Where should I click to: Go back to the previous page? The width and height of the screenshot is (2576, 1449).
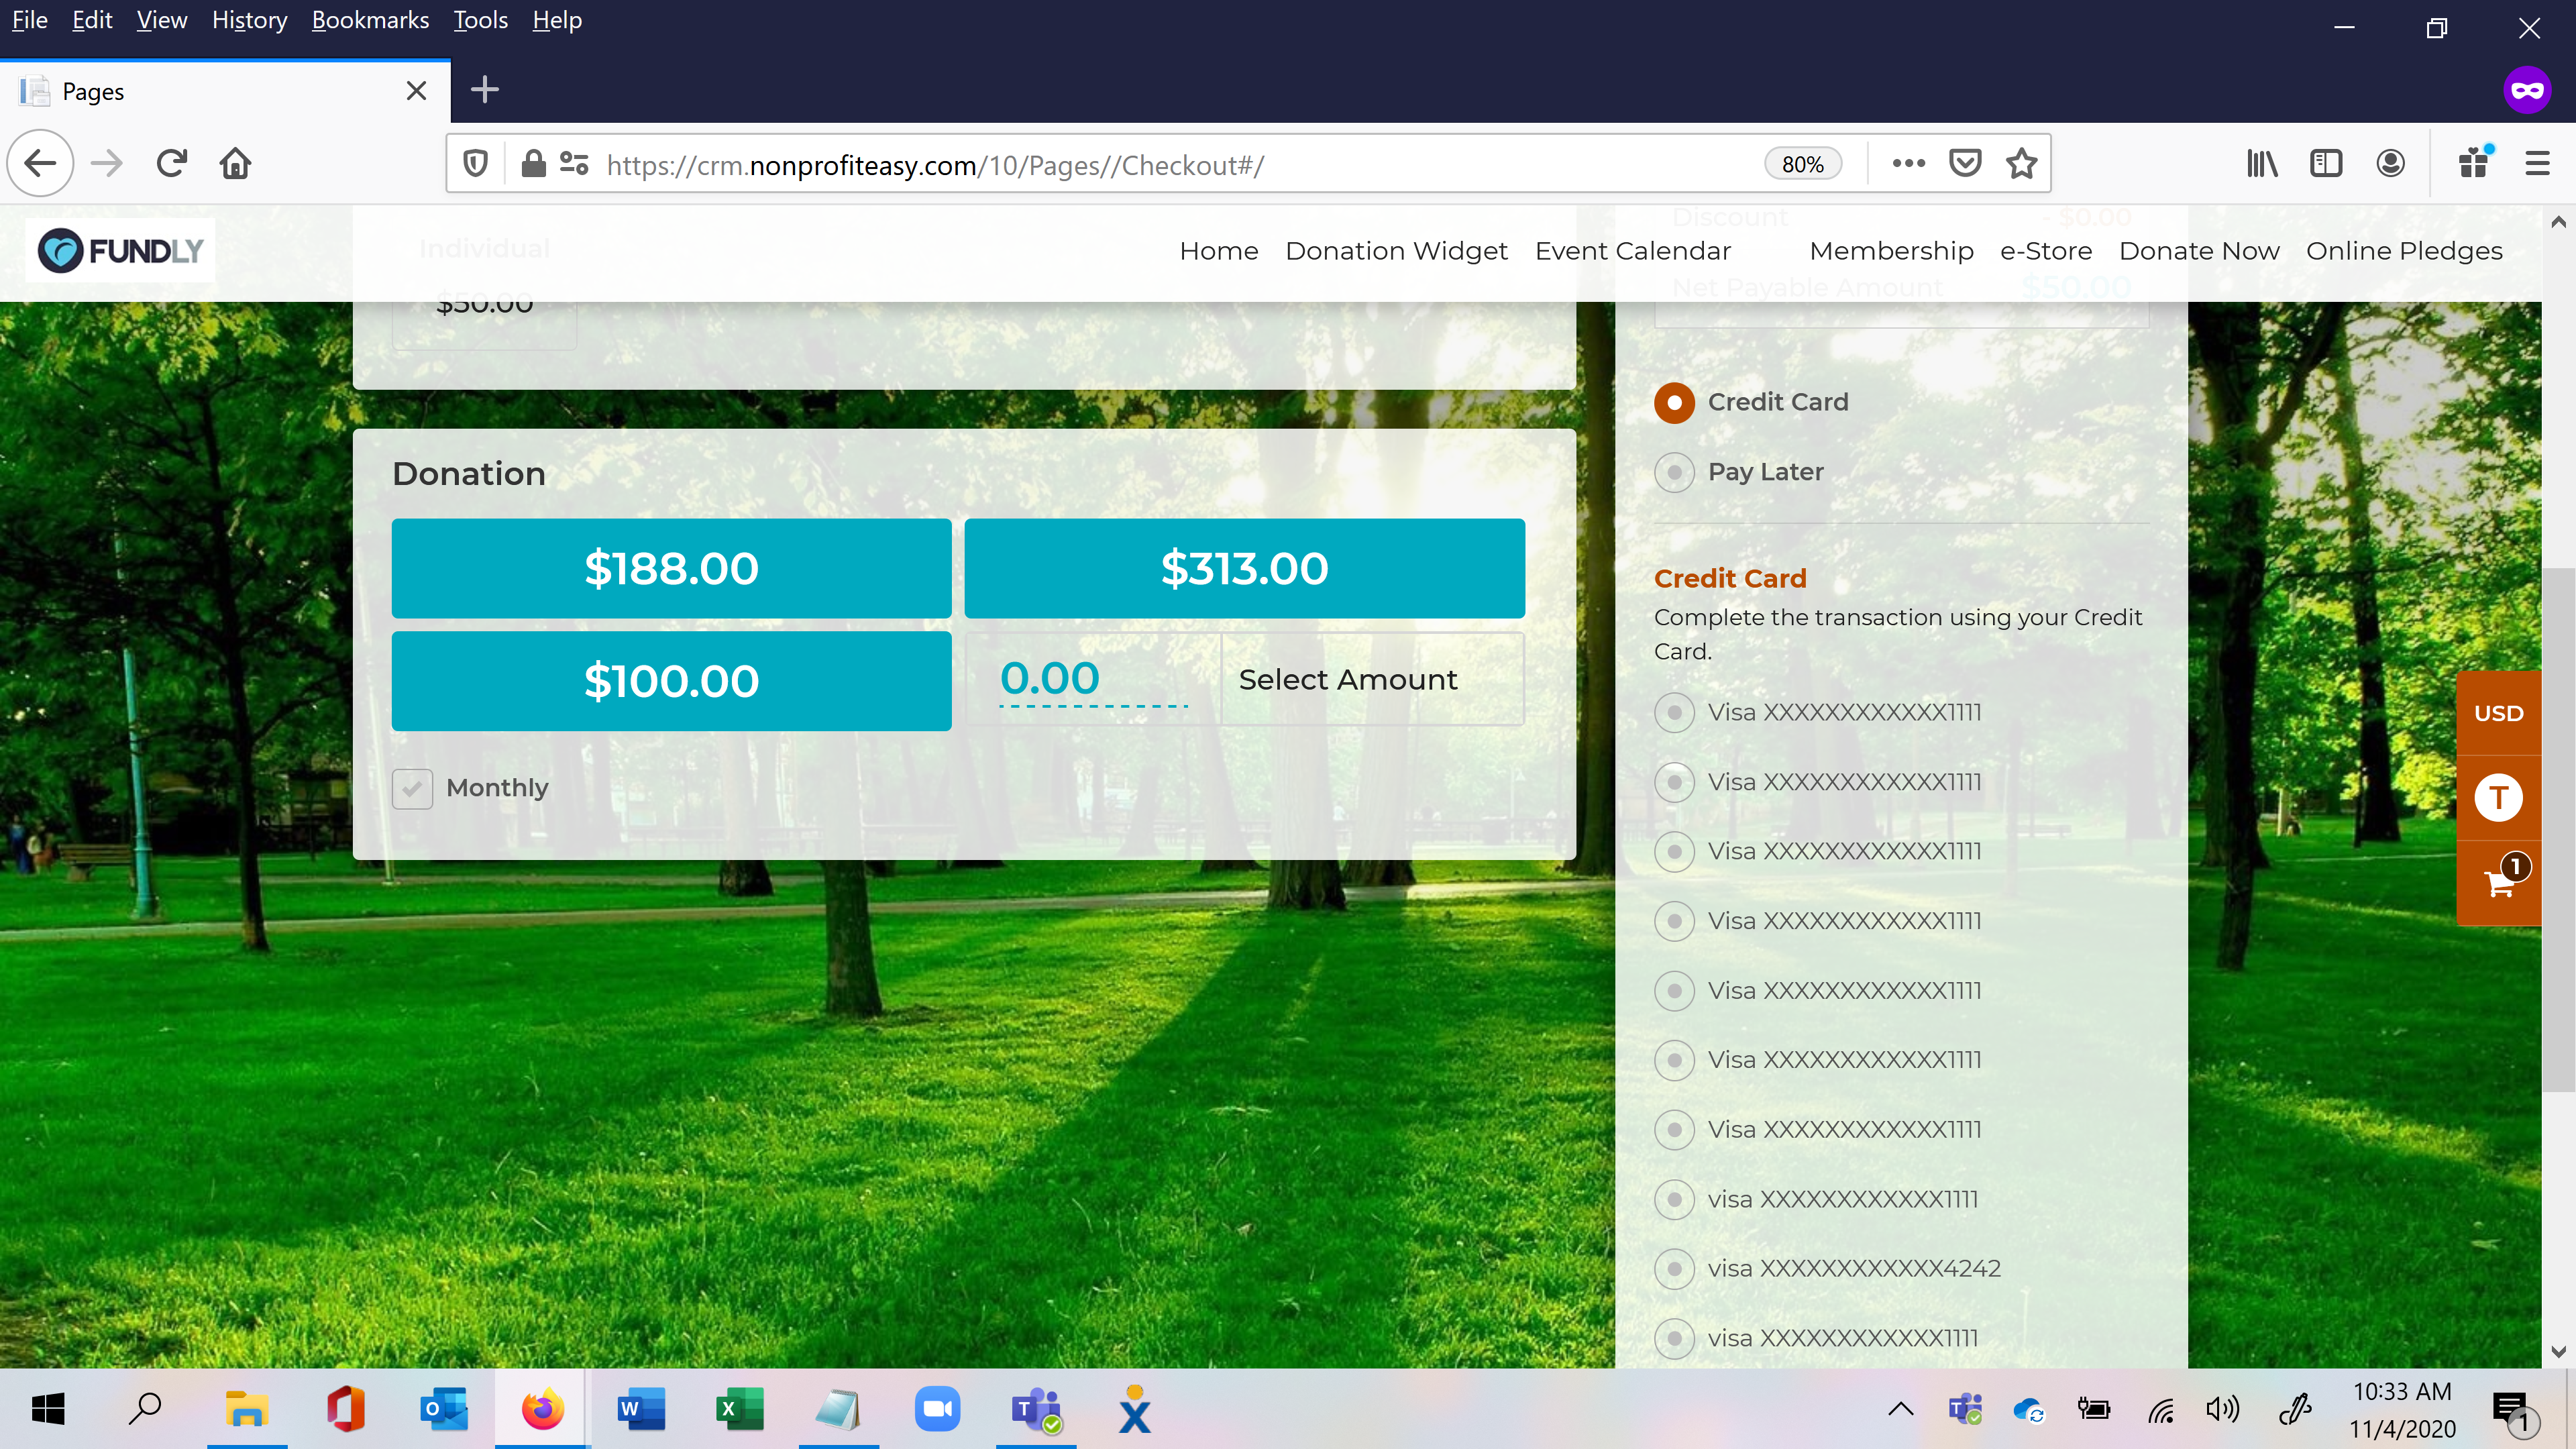click(41, 163)
